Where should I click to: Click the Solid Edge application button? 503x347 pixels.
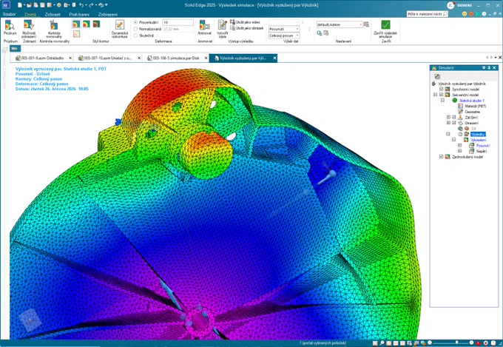(6, 5)
